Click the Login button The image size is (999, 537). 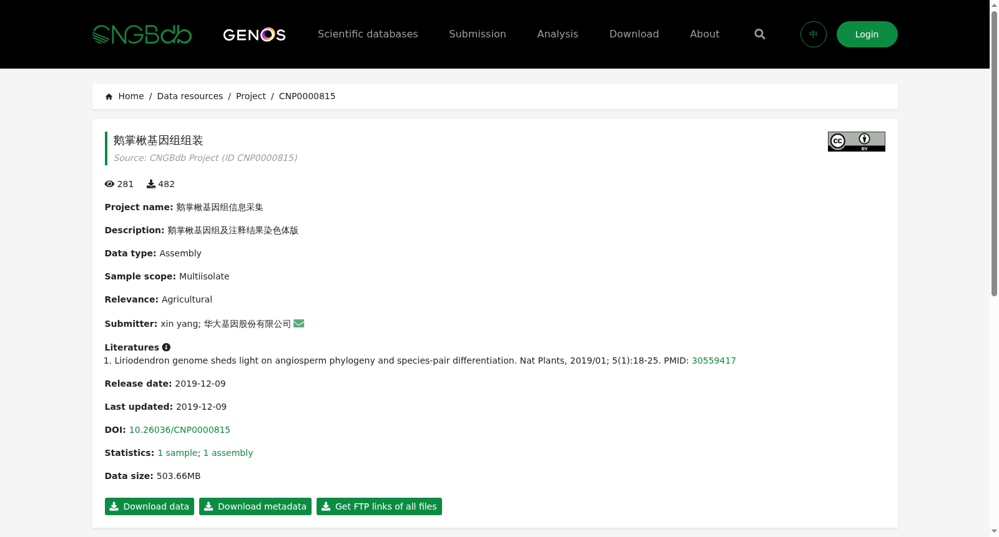coord(867,34)
